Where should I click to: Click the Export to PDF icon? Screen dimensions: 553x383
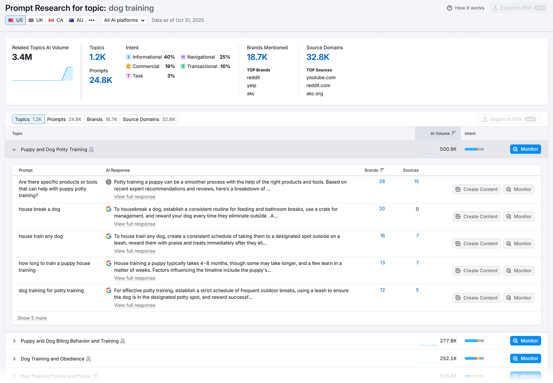495,8
